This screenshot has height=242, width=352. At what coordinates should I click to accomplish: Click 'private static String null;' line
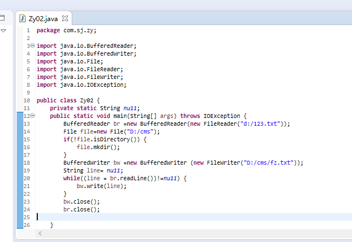(x=95, y=108)
